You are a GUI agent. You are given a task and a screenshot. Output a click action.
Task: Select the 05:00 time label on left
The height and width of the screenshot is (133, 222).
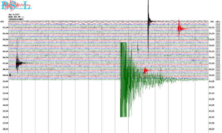5,52
